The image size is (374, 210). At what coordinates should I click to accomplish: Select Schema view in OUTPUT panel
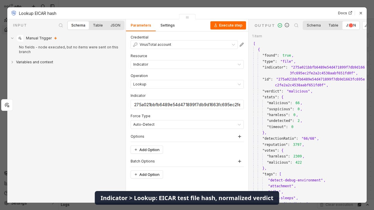click(x=314, y=25)
